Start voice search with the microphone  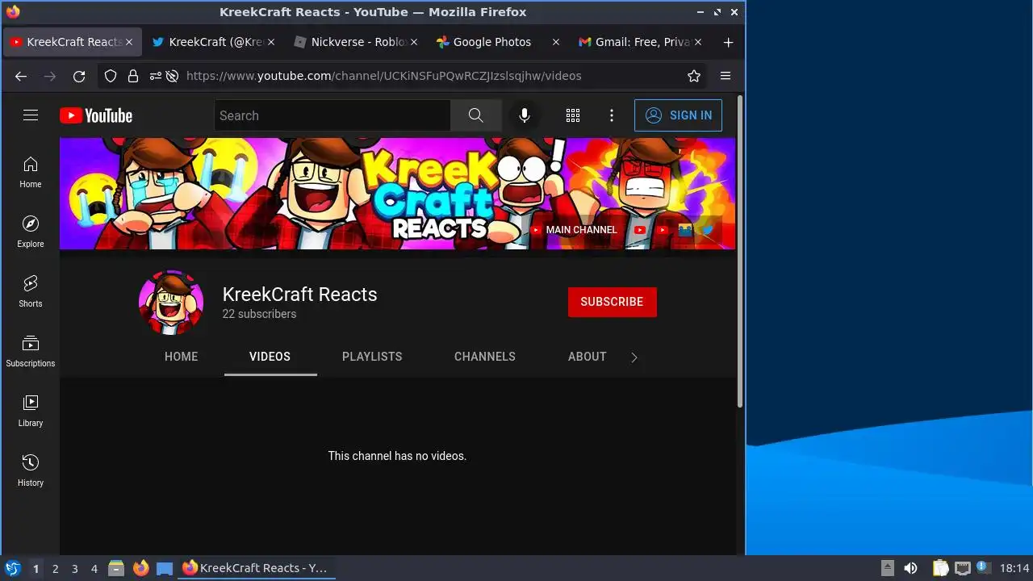tap(525, 115)
